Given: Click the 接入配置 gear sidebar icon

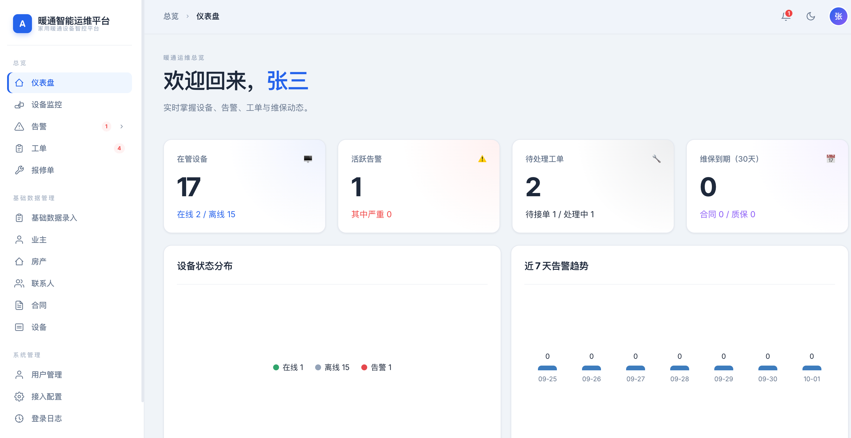Looking at the screenshot, I should [x=19, y=396].
